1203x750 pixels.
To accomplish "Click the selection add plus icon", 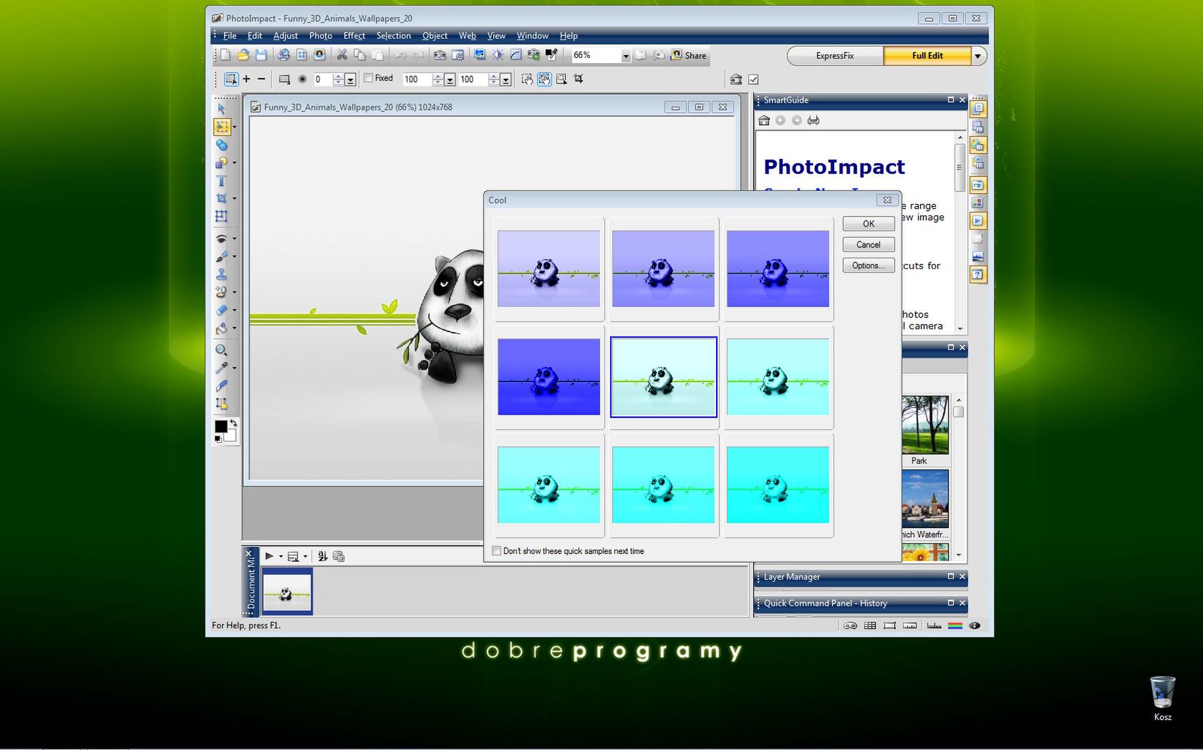I will [x=246, y=79].
